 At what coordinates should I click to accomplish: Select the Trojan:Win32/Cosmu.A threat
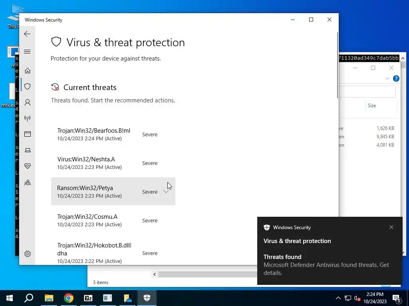point(113,220)
